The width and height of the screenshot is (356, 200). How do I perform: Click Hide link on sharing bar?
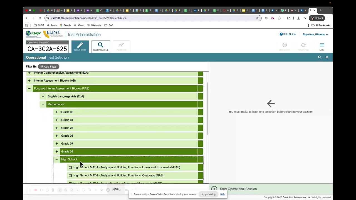pyautogui.click(x=222, y=194)
